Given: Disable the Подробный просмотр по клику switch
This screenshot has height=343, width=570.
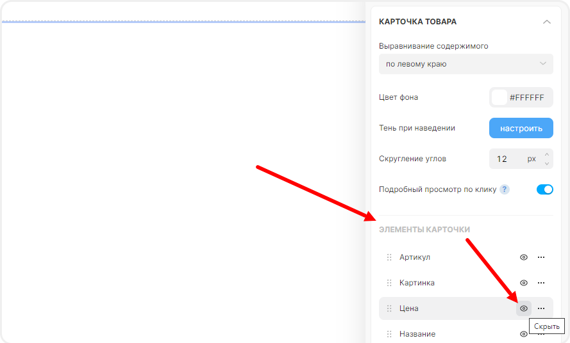Looking at the screenshot, I should coord(544,189).
